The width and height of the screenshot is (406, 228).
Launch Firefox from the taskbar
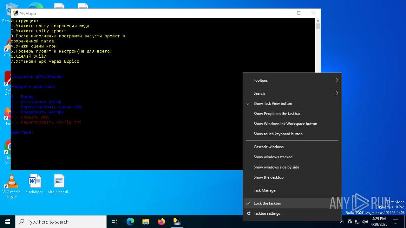point(161,222)
